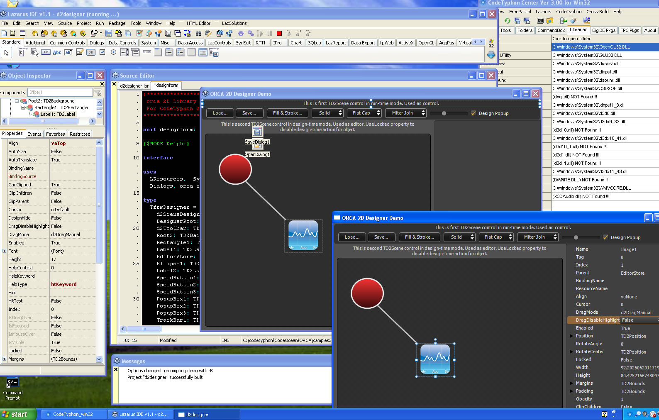Screen dimensions: 659x420
Task: Pick the TScrollBar component in the palette
Action: (x=147, y=52)
